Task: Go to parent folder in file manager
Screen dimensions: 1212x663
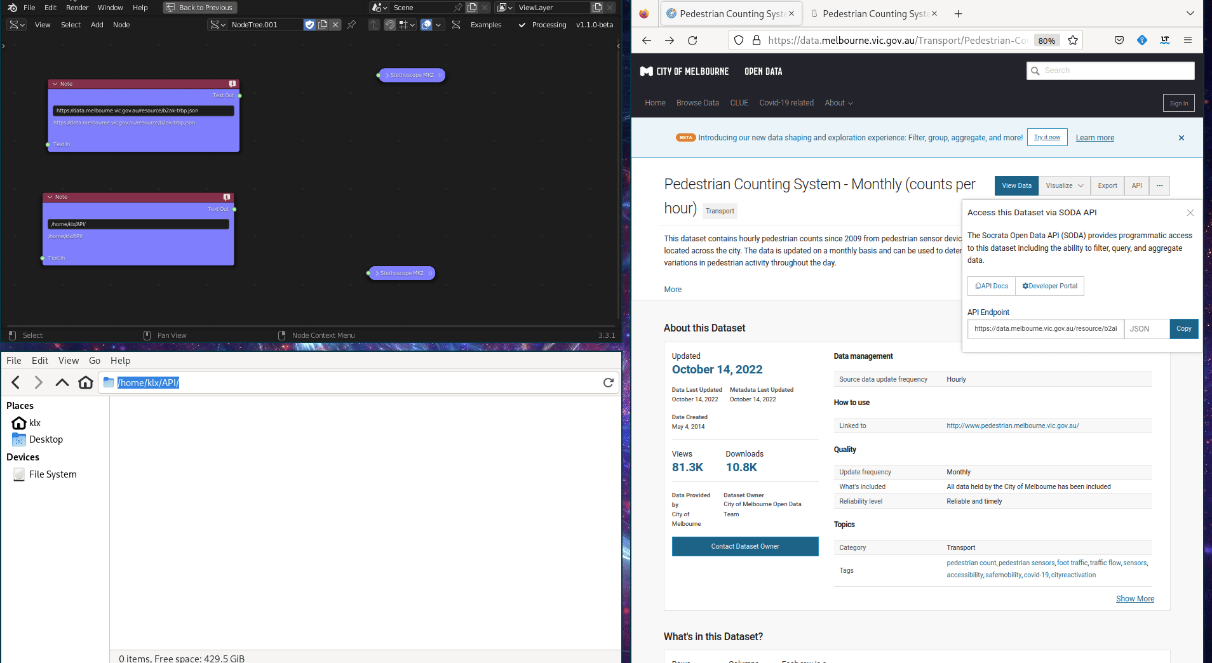Action: tap(62, 382)
